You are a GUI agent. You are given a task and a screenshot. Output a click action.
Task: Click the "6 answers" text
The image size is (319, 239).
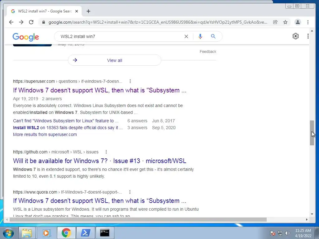[137, 121]
